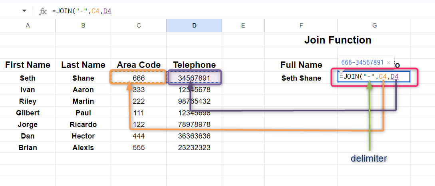
Task: Select column D header
Action: pos(194,26)
